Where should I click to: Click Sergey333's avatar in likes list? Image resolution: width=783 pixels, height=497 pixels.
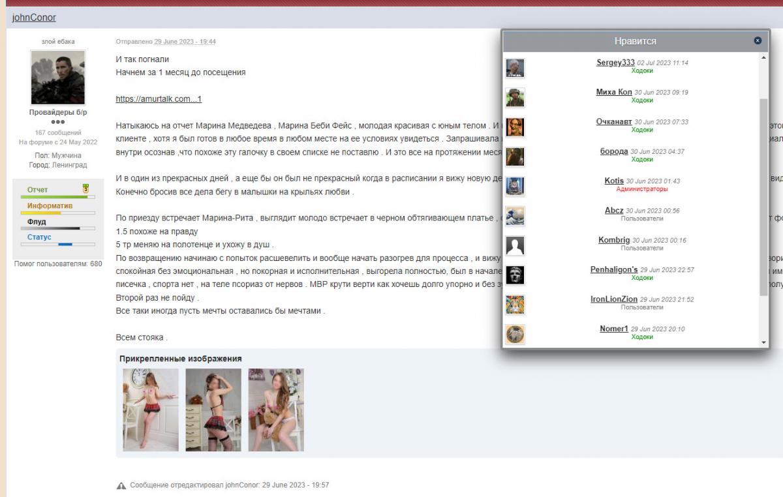click(515, 68)
